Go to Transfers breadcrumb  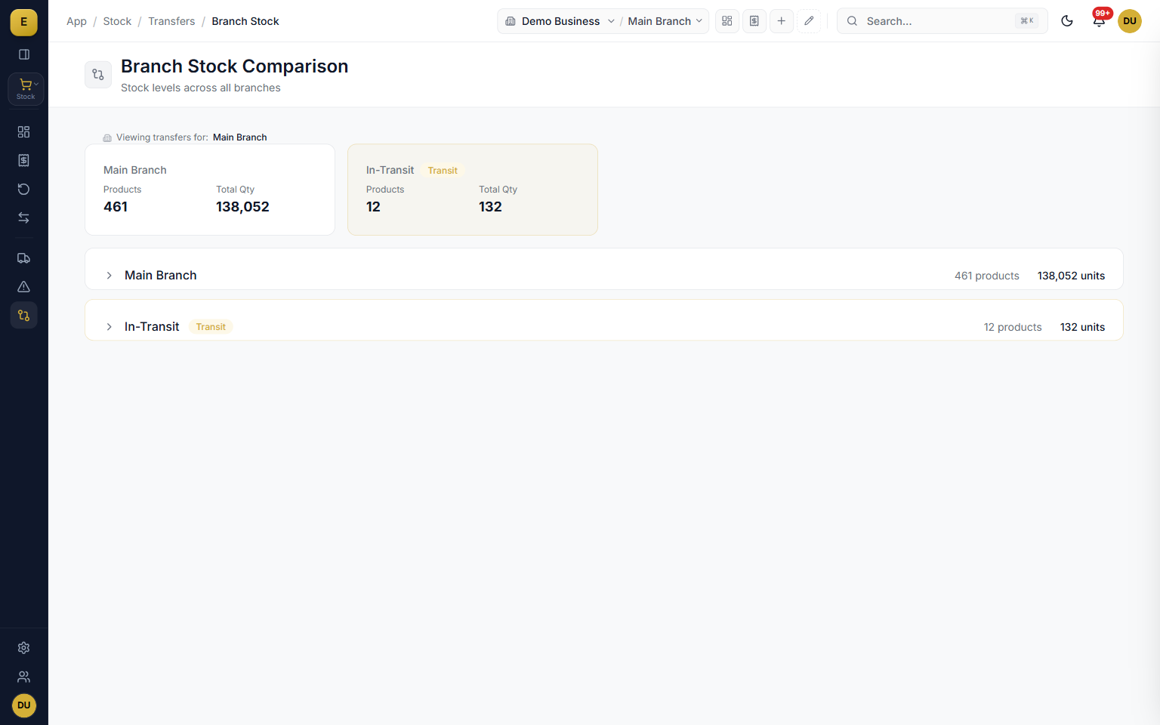[171, 21]
